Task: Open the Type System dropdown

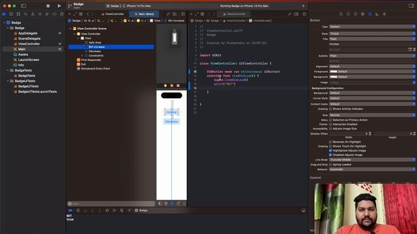Action: pos(372,27)
